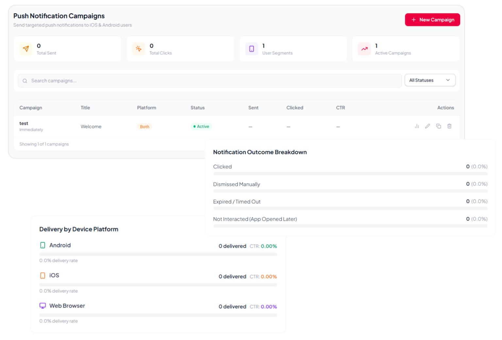502x340 pixels.
Task: Click the Clicked column header
Action: (295, 108)
